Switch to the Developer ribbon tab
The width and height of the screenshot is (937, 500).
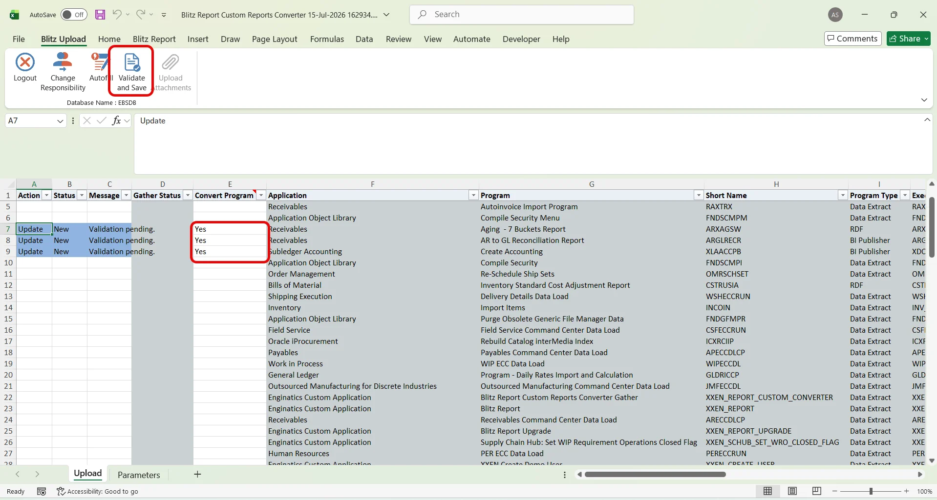pyautogui.click(x=521, y=39)
